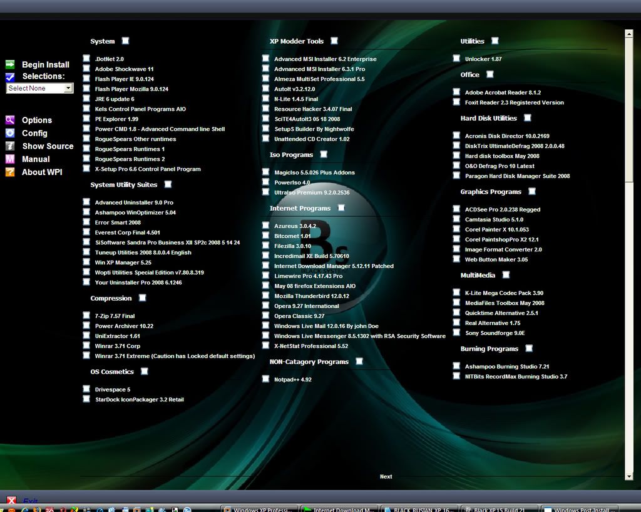Select all Utilities via its category checkbox
Image resolution: width=641 pixels, height=512 pixels.
pos(495,41)
